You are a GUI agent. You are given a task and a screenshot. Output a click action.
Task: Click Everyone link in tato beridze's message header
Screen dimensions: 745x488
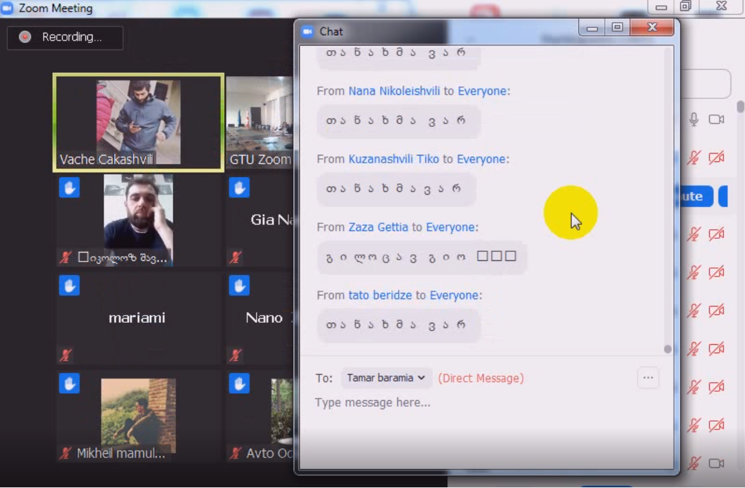454,295
